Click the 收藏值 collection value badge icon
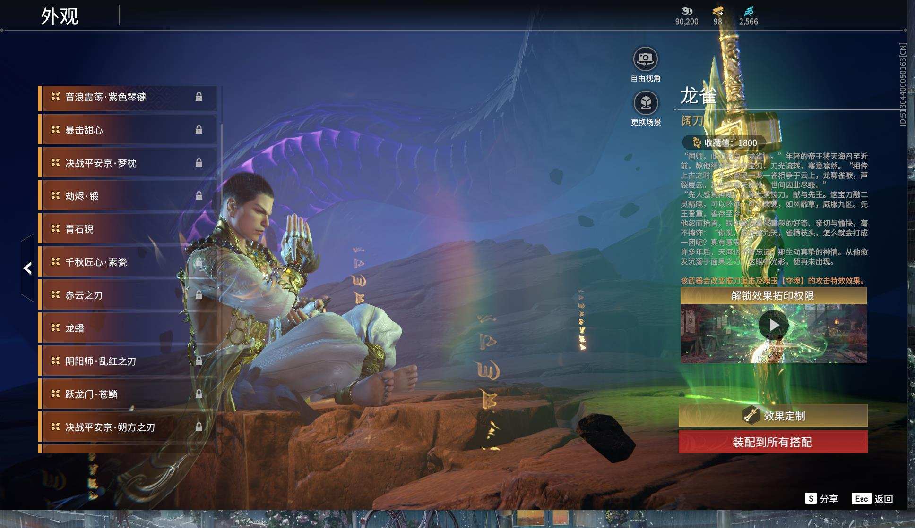The width and height of the screenshot is (915, 528). coord(696,142)
